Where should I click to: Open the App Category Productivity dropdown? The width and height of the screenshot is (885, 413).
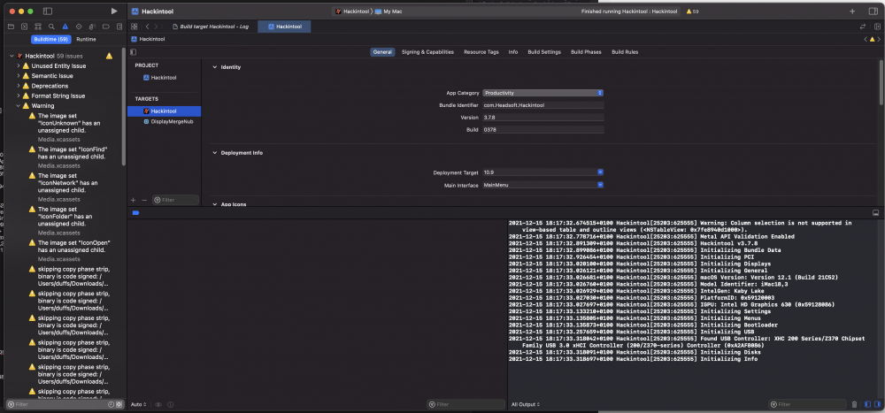point(543,93)
